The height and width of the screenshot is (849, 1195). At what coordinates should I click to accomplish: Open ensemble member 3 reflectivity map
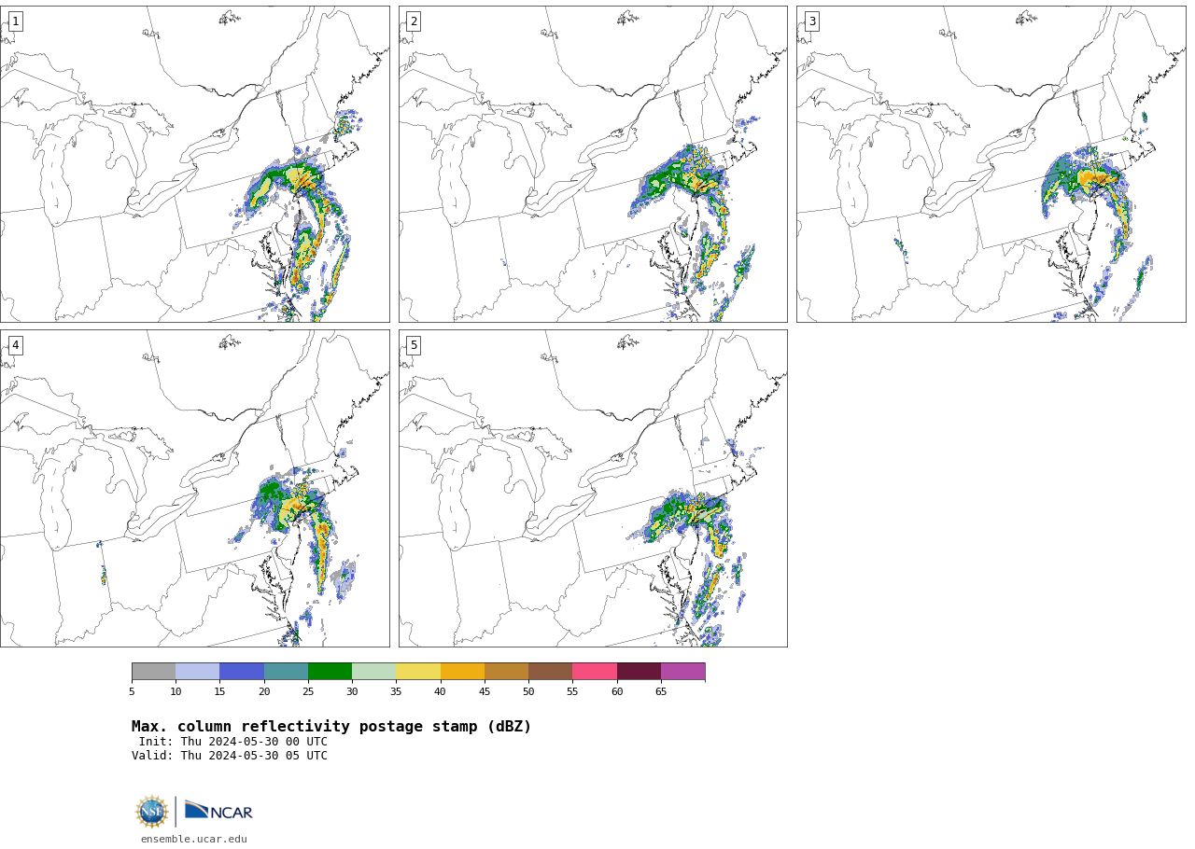991,164
